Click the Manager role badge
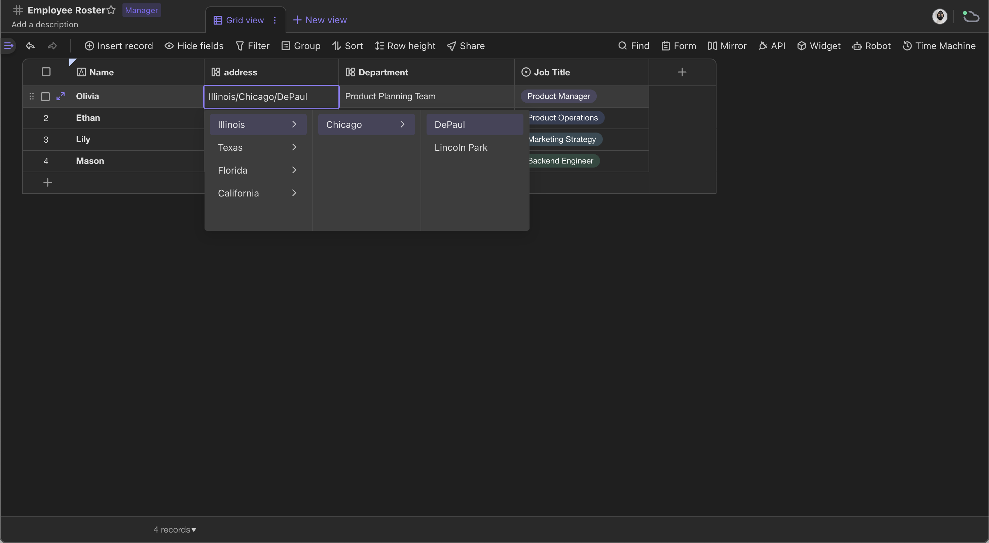989x543 pixels. pos(141,10)
